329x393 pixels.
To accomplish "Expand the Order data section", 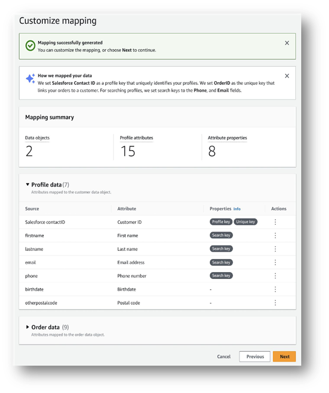I will (27, 327).
